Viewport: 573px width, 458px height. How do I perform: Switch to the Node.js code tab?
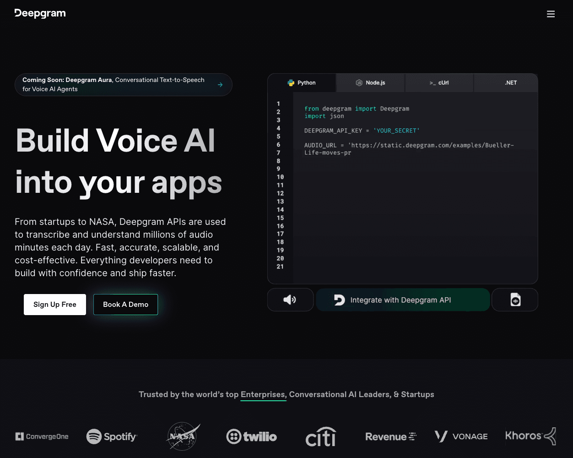point(371,83)
